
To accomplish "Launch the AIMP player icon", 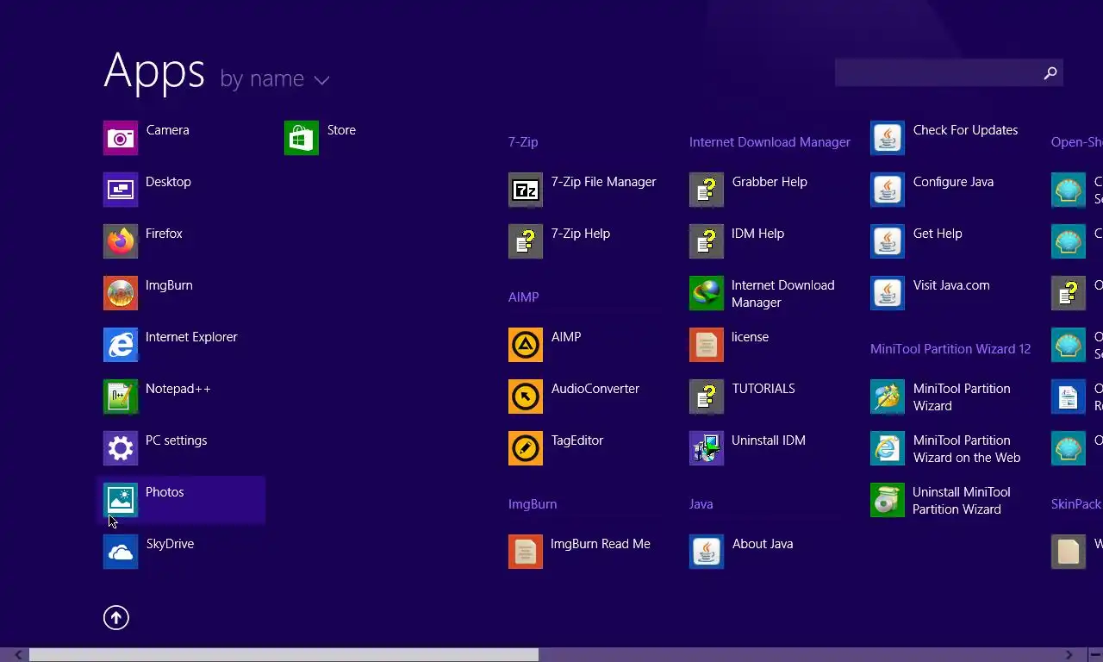I will (x=526, y=345).
